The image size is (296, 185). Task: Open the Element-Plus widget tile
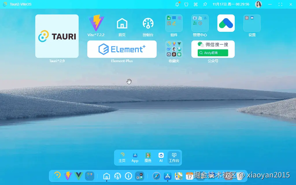[x=122, y=49]
